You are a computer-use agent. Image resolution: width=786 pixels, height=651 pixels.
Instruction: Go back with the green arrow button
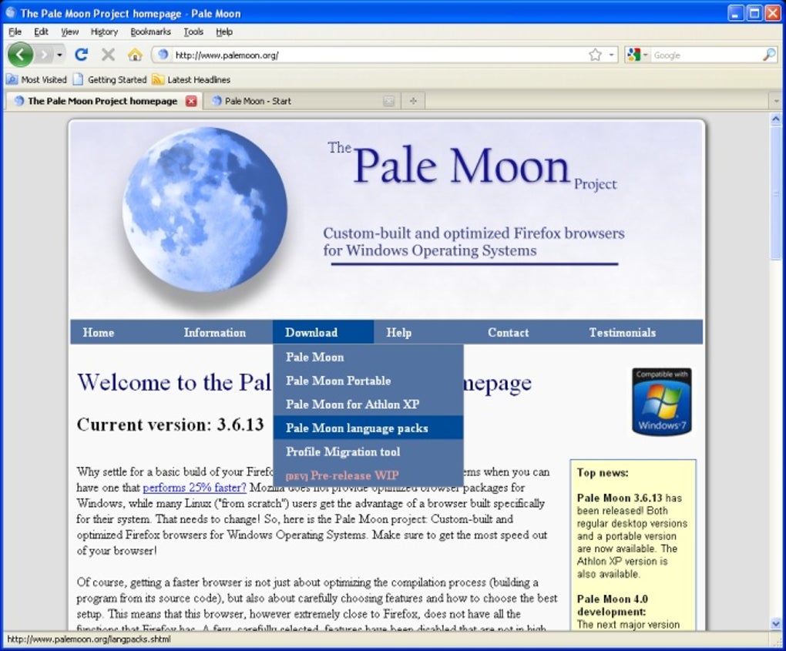[x=21, y=54]
